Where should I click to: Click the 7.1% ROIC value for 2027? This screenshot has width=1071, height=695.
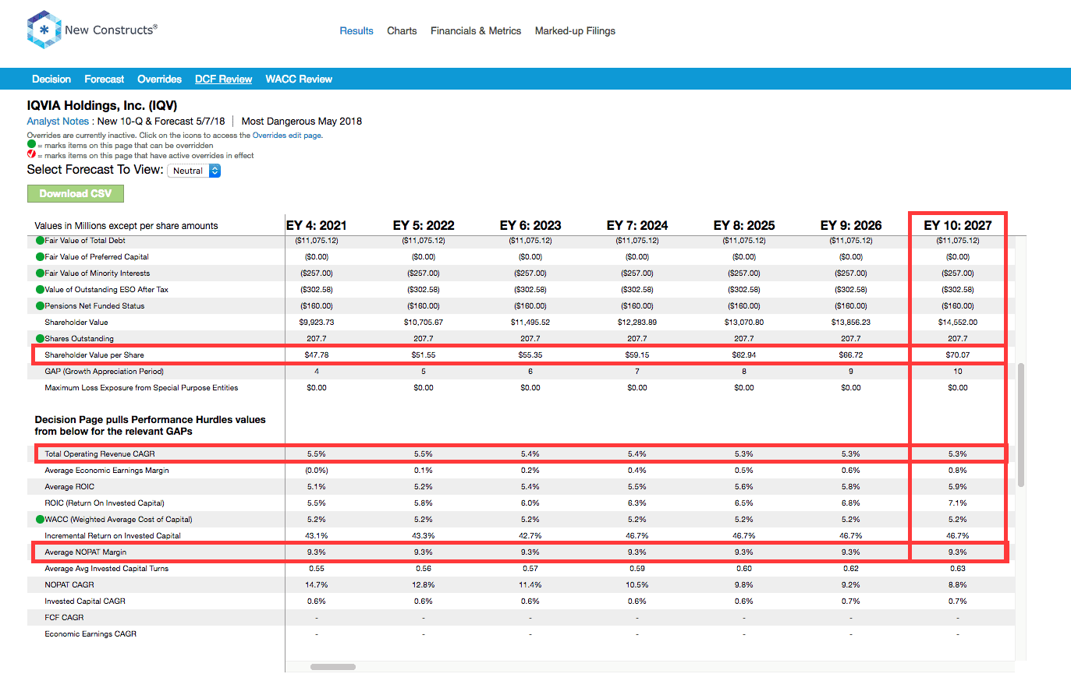[x=958, y=503]
